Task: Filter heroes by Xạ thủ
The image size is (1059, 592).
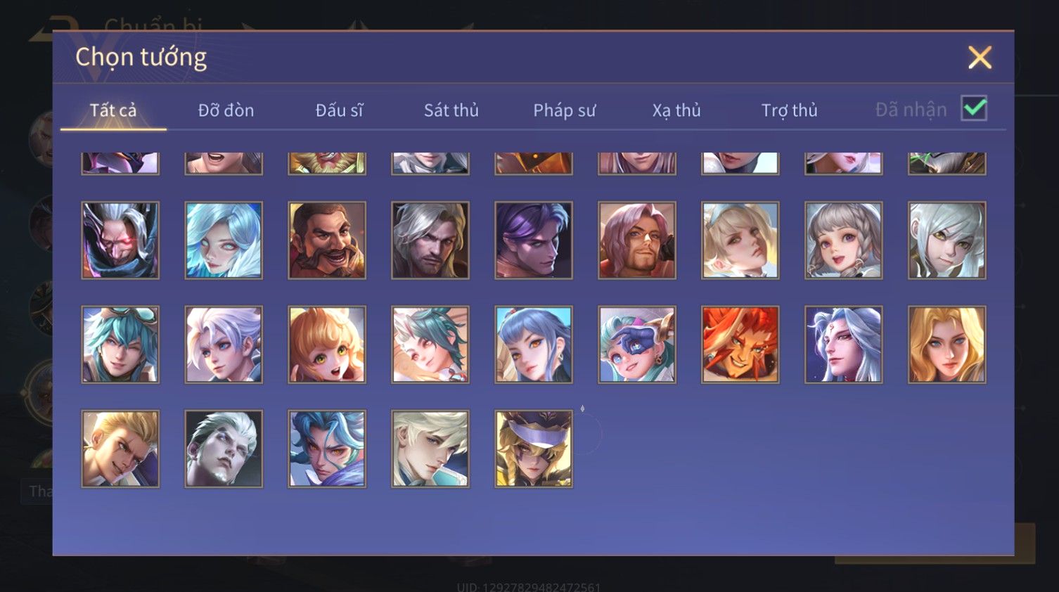Action: 676,110
